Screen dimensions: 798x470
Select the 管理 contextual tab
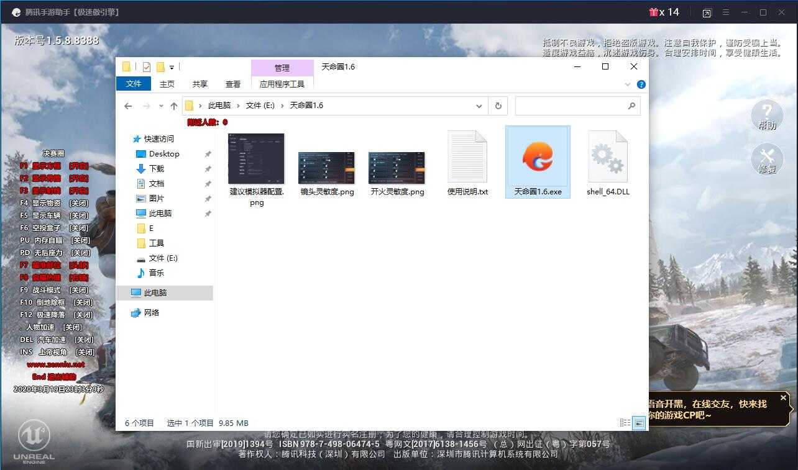coord(282,68)
